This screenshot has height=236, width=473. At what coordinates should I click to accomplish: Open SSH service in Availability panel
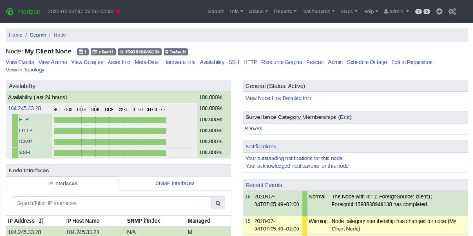[24, 153]
